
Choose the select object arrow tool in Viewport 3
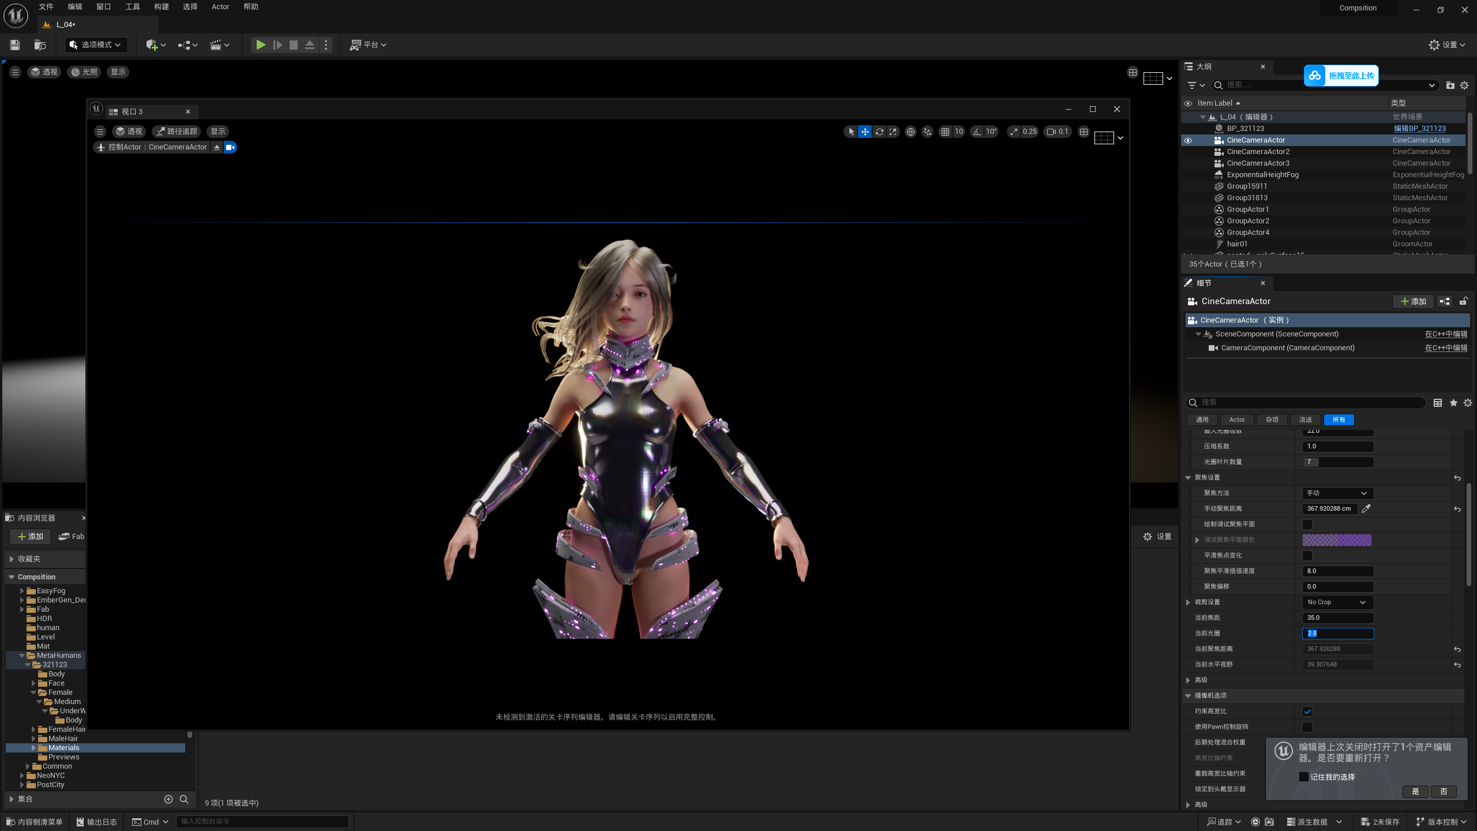click(851, 132)
